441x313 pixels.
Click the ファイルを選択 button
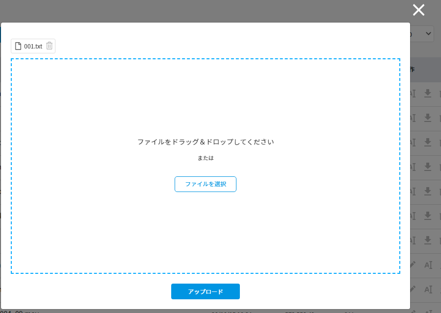(205, 184)
